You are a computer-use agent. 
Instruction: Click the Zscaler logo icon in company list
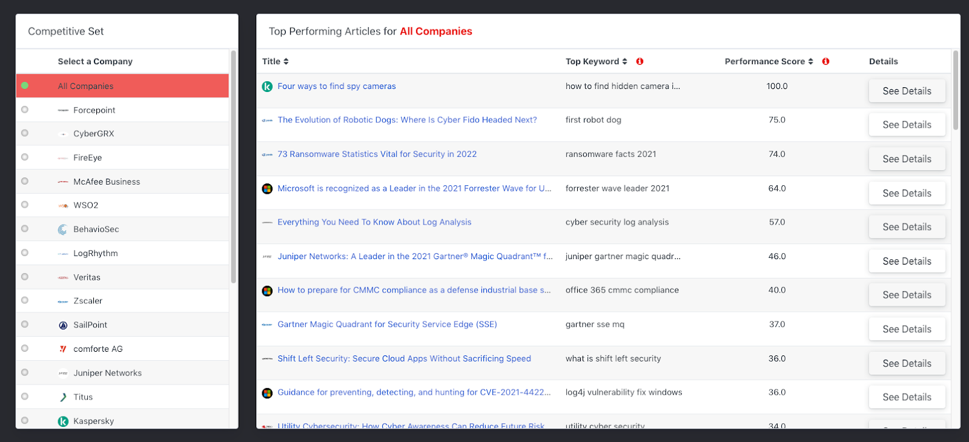(63, 302)
